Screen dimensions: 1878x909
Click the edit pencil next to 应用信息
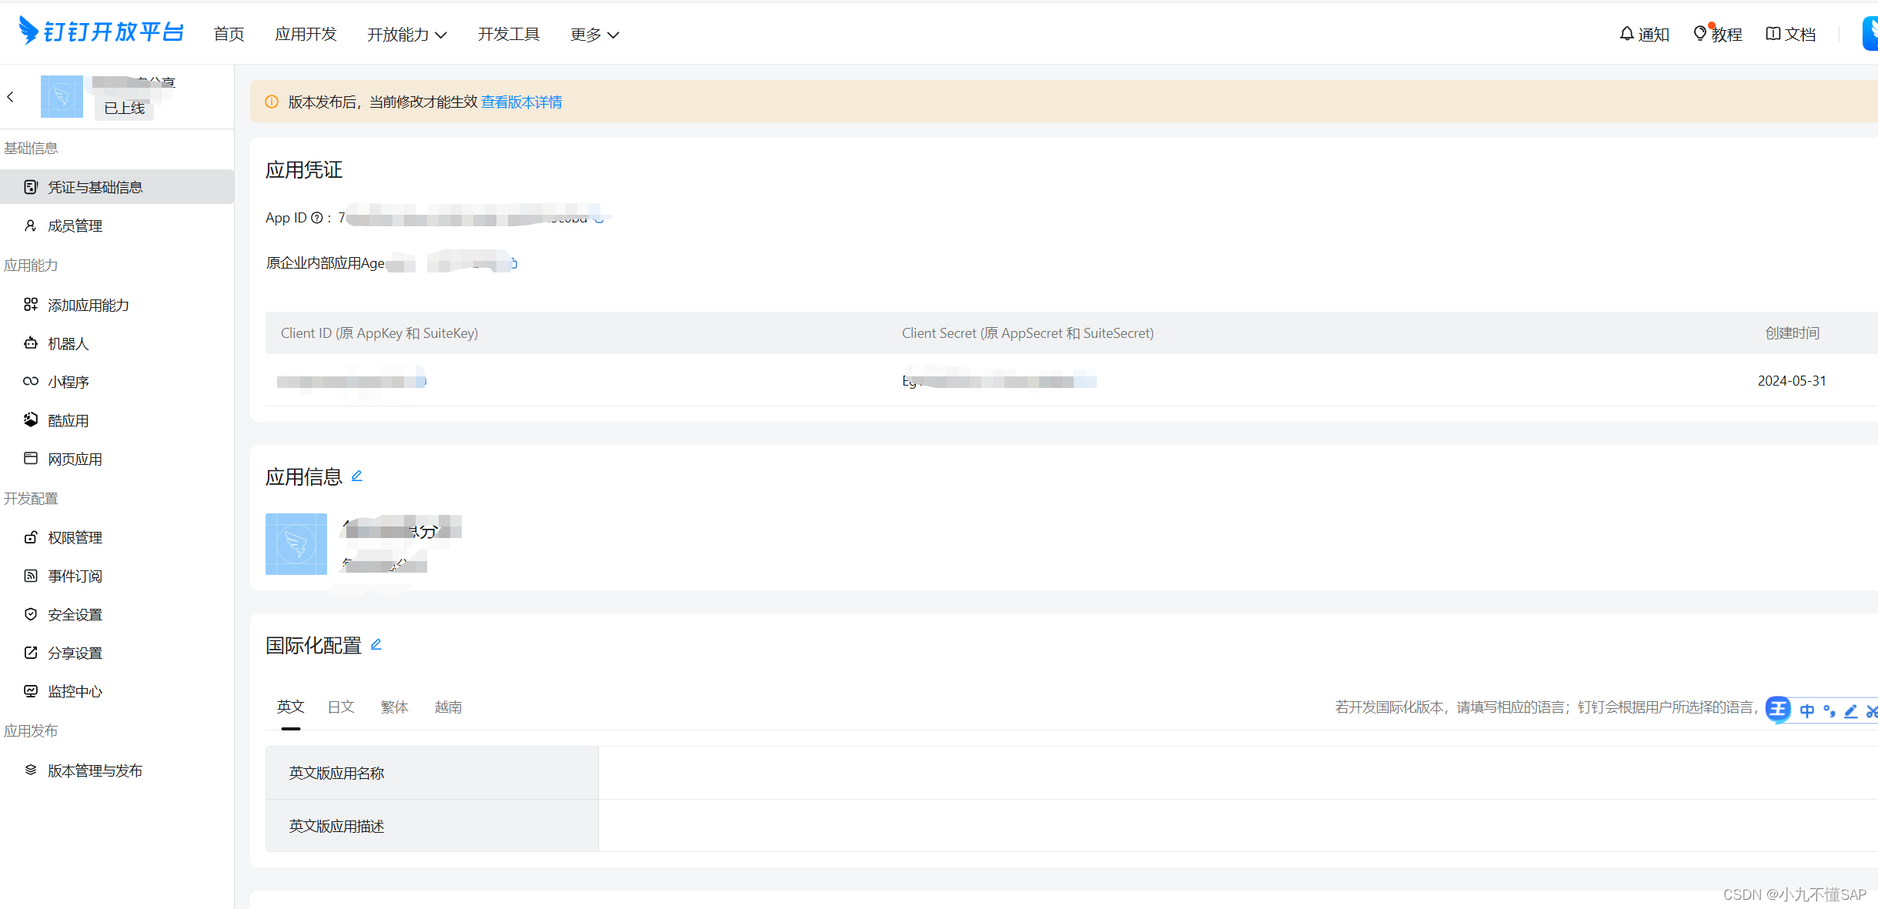tap(357, 476)
